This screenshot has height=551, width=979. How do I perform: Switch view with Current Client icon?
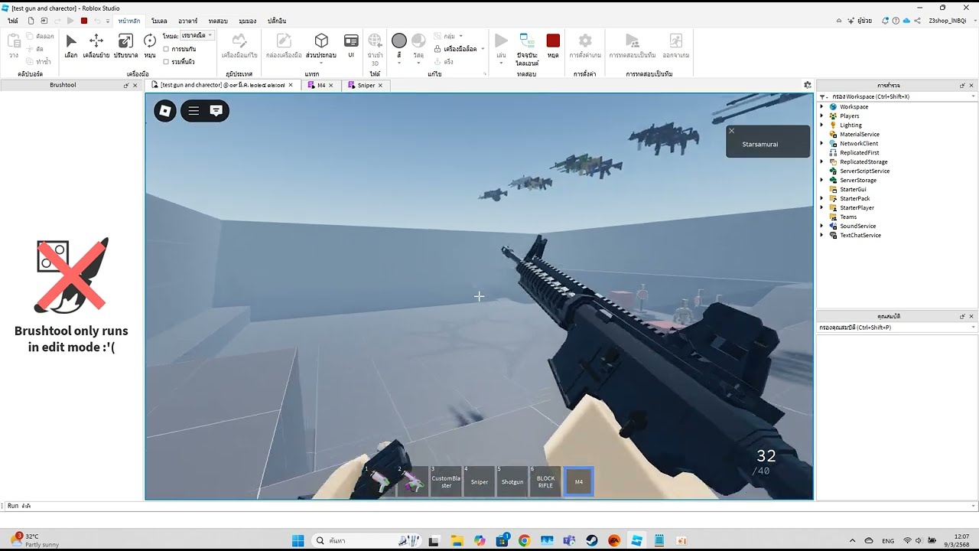[527, 41]
